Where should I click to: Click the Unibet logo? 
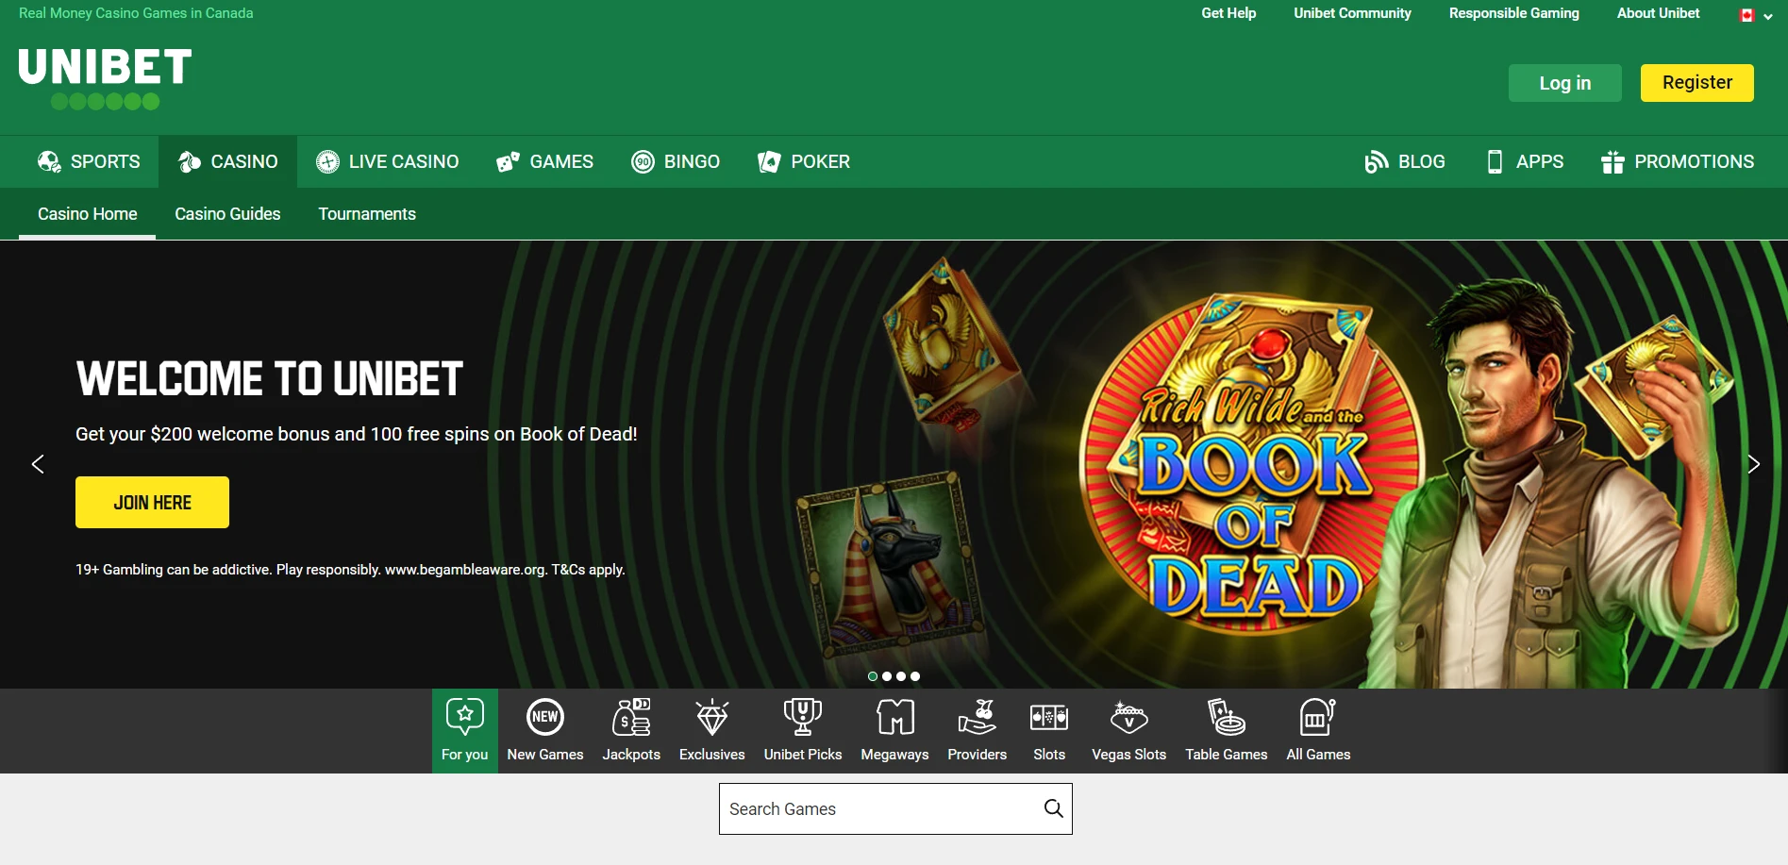pyautogui.click(x=105, y=78)
